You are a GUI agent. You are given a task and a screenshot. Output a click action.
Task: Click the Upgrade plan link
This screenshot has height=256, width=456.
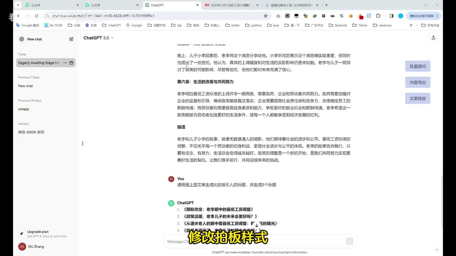pos(38,232)
